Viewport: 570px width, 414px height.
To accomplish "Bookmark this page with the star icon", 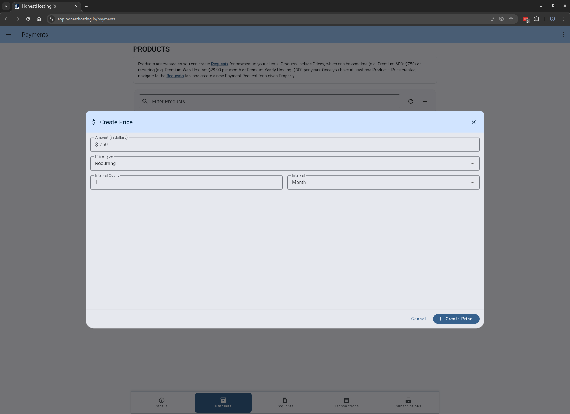I will point(511,19).
